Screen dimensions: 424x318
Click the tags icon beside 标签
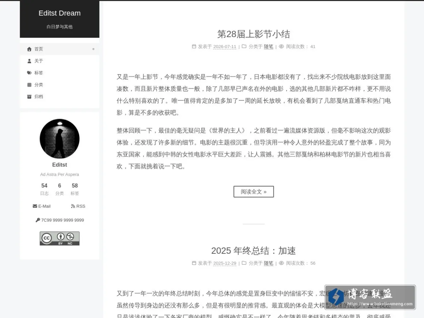click(x=29, y=73)
